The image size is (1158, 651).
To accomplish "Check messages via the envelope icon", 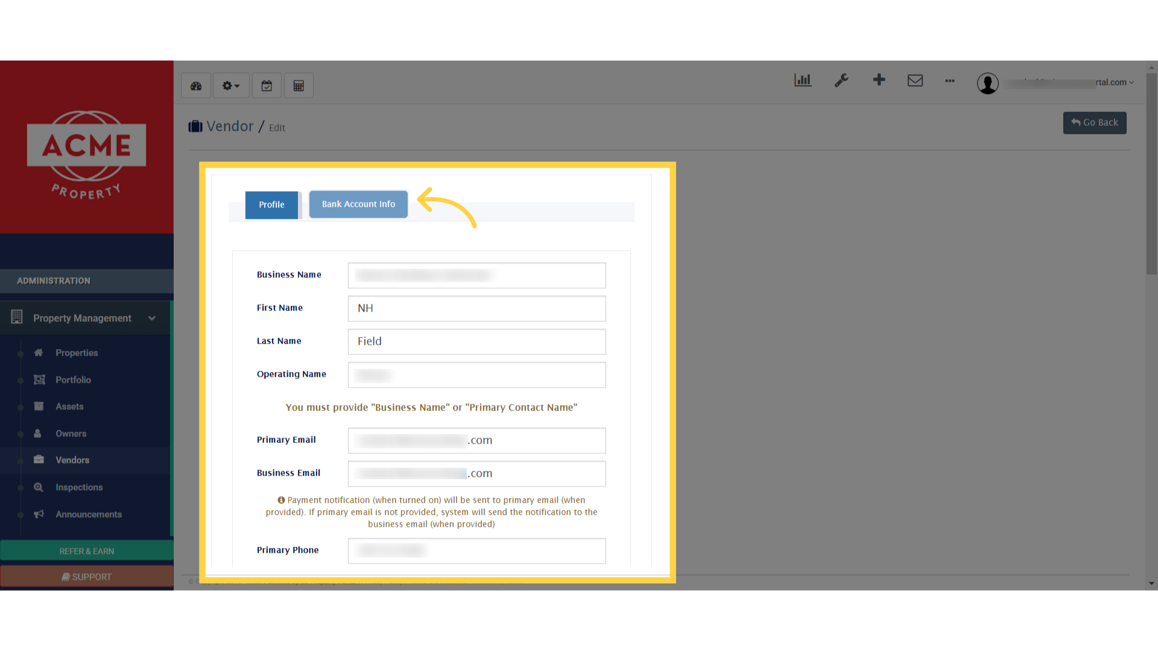I will 915,80.
